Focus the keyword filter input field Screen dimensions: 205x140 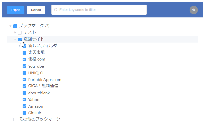[x=99, y=10]
